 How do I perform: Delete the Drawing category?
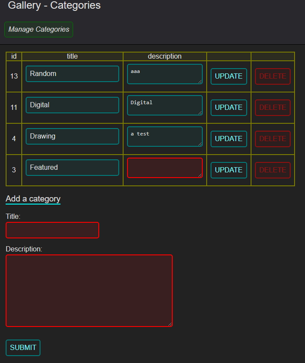(x=272, y=139)
